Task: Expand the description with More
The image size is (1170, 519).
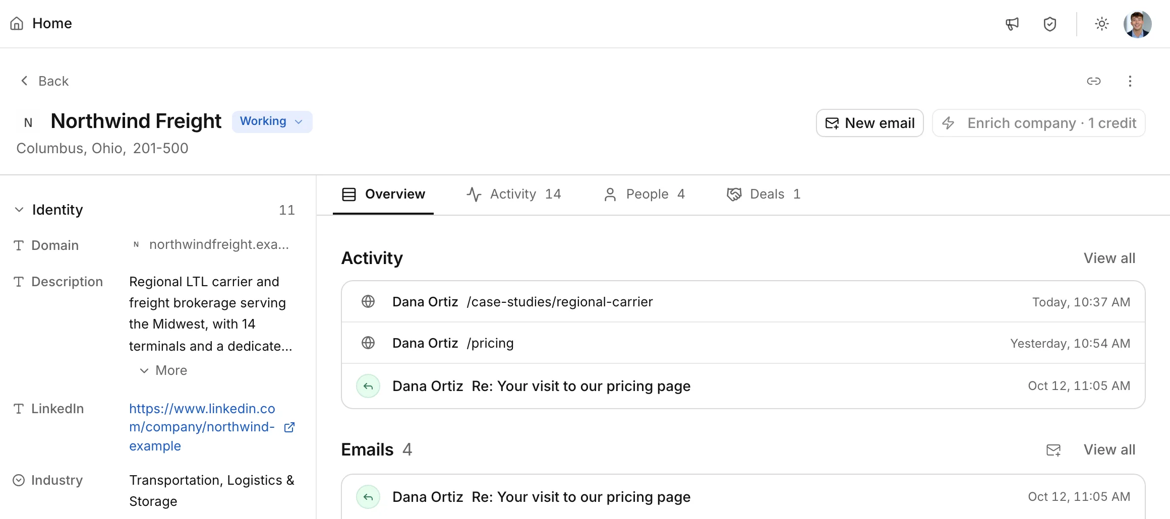Action: click(x=163, y=370)
